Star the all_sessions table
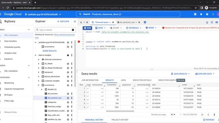 pyautogui.click(x=68, y=94)
